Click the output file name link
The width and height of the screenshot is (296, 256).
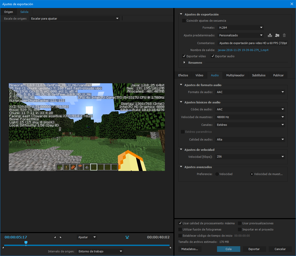point(243,50)
